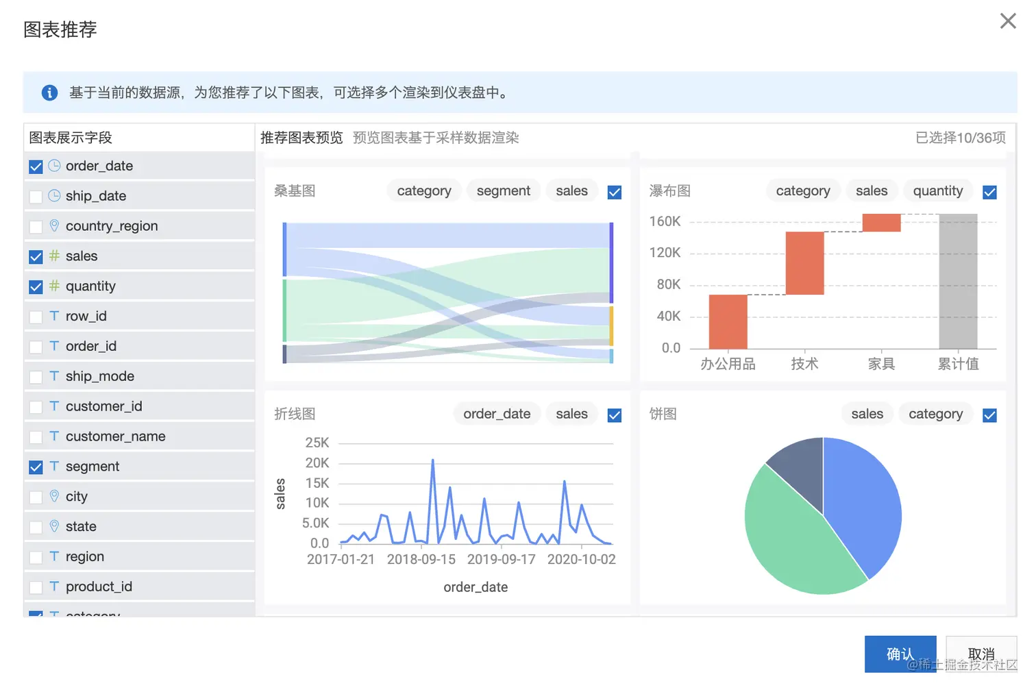The height and width of the screenshot is (690, 1036).
Task: Click the quantity tag on waterfall chart
Action: 938,191
